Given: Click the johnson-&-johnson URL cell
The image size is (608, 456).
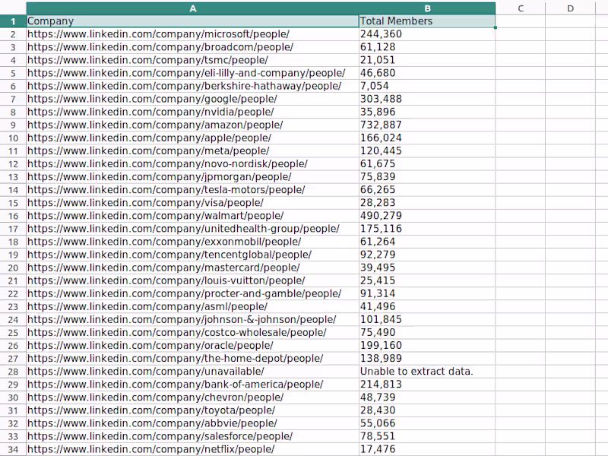Looking at the screenshot, I should pos(193,320).
